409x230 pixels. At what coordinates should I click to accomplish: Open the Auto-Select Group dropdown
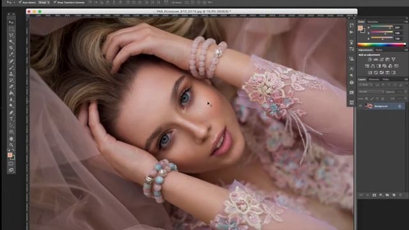pyautogui.click(x=43, y=2)
